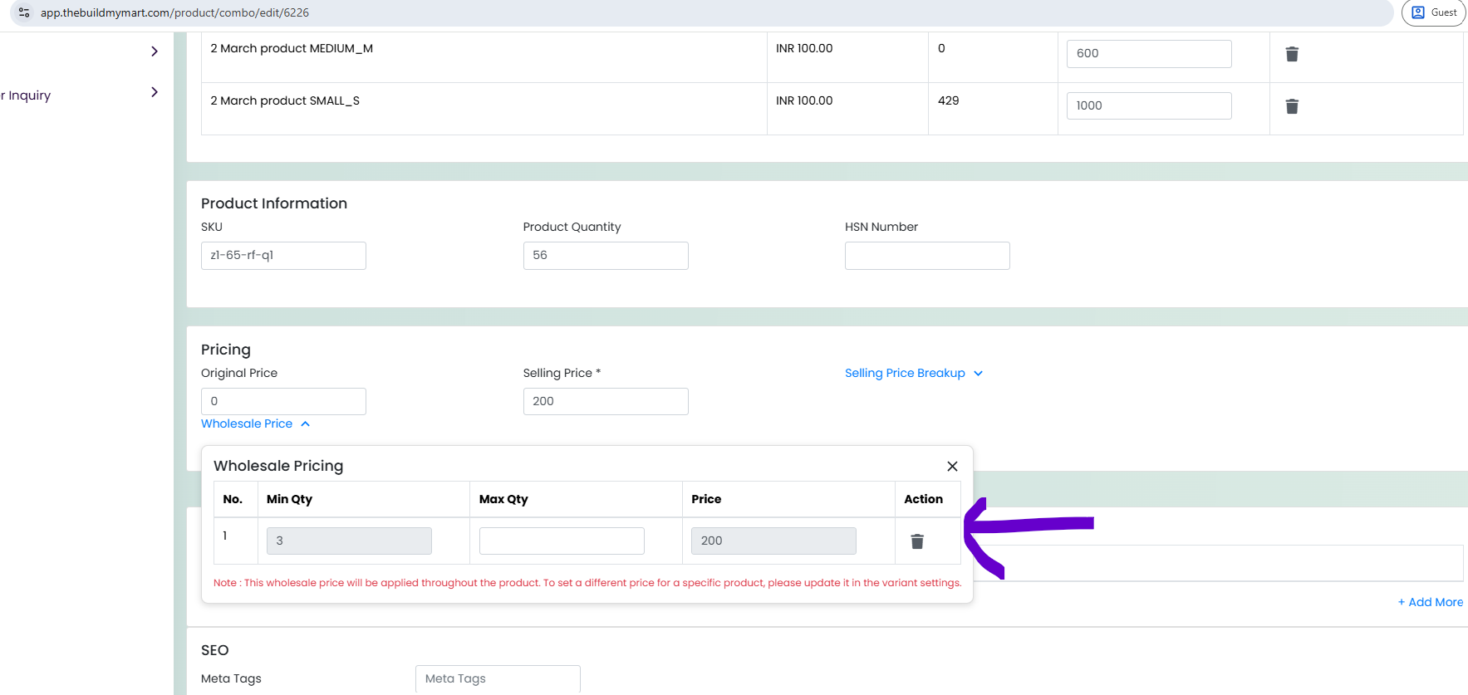Click the Action column header

pyautogui.click(x=923, y=499)
